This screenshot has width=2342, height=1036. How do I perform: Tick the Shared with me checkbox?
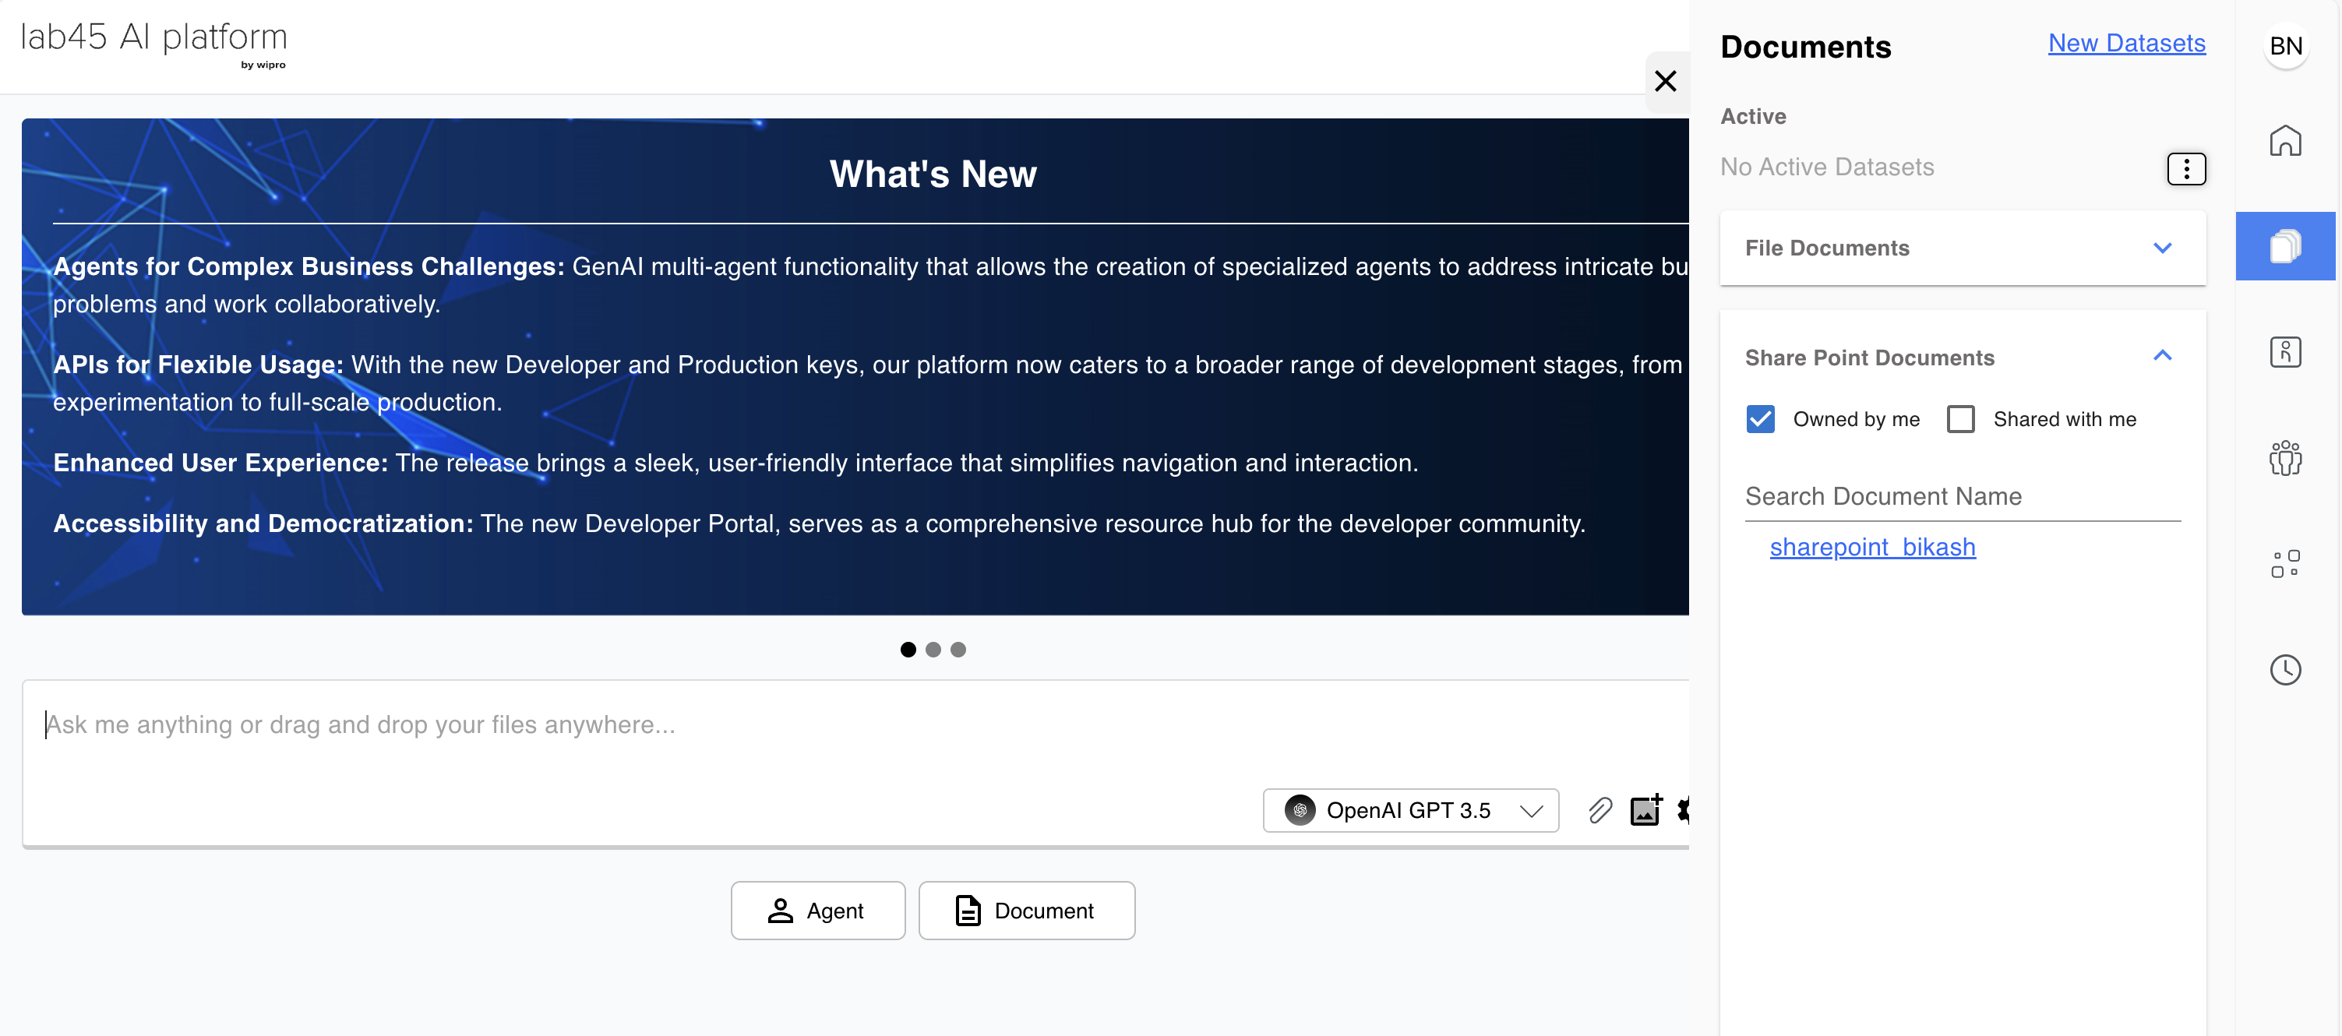tap(1961, 419)
